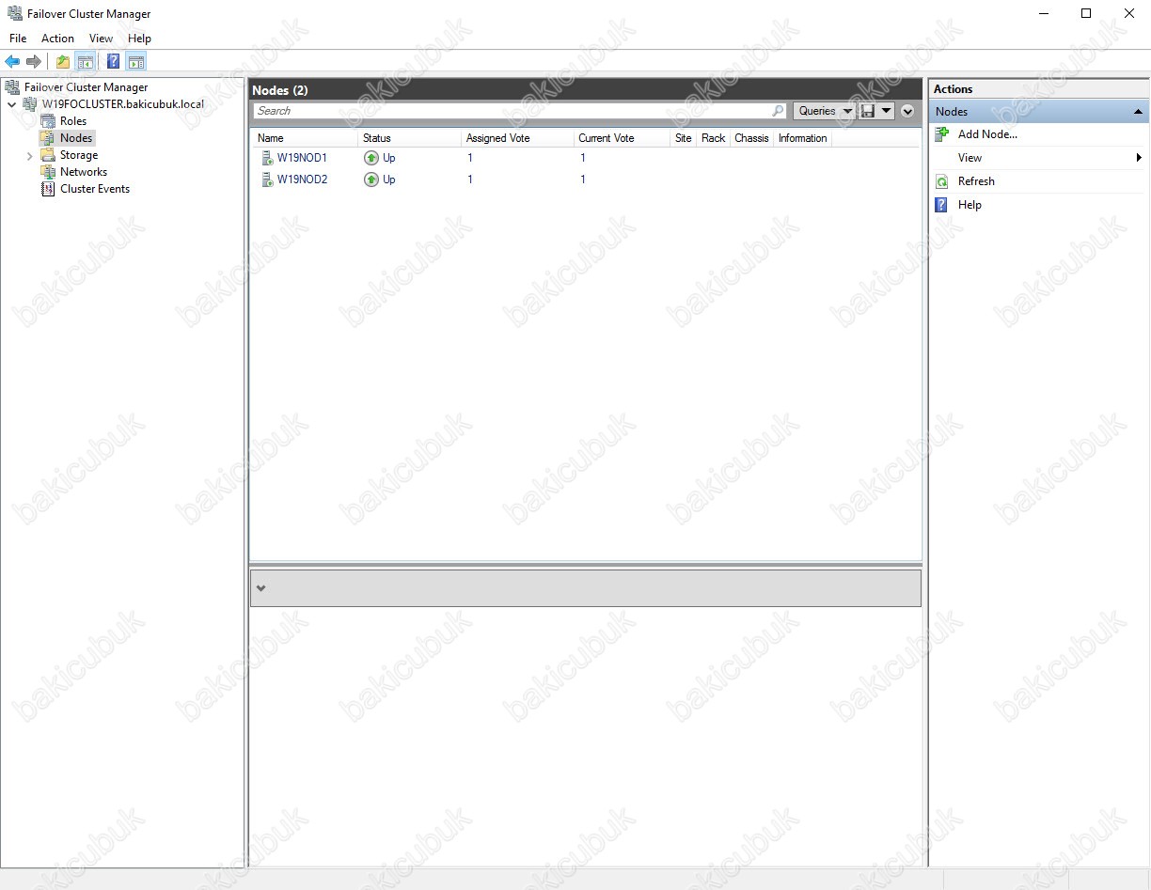Screen dimensions: 1151x890
Task: Click the Up One Level folder icon
Action: 63,62
